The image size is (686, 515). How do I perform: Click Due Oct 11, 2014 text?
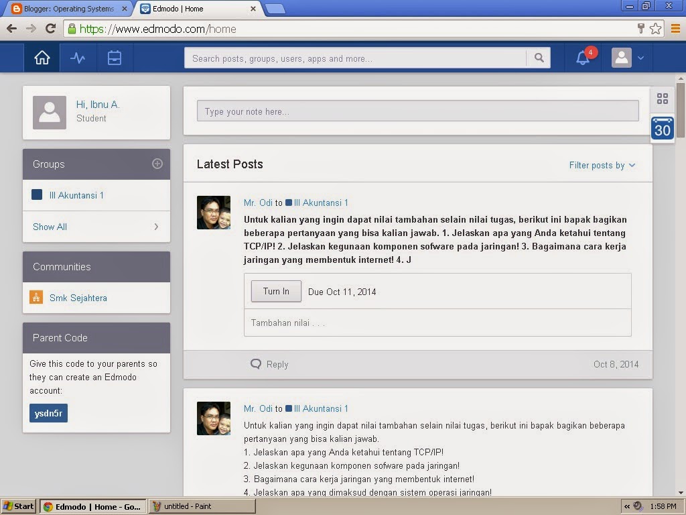[342, 292]
